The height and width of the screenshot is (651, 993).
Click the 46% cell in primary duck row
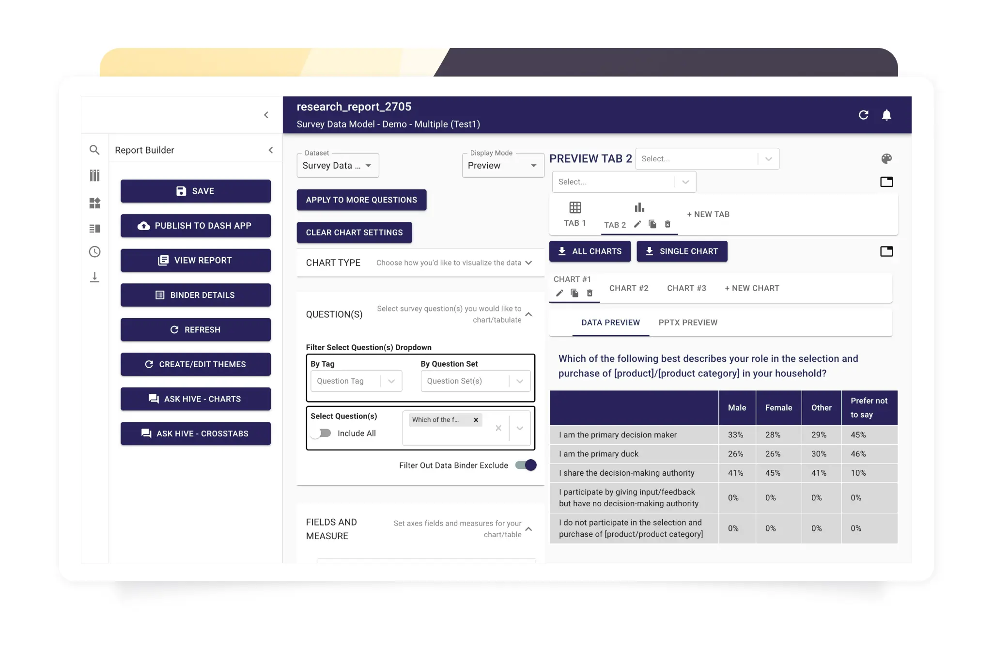coord(869,454)
